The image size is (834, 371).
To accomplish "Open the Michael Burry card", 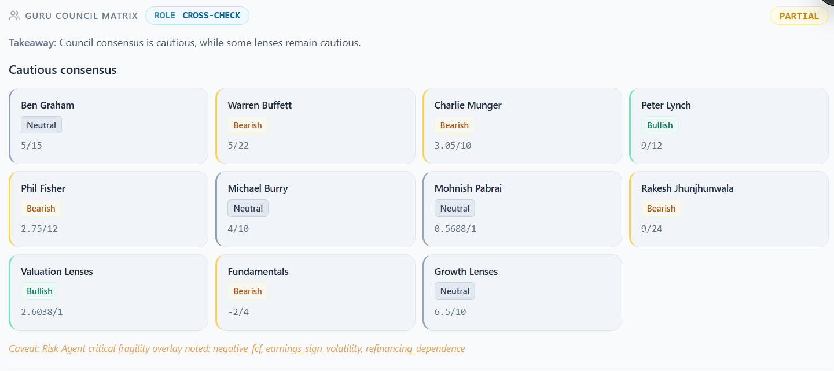I will pos(315,209).
